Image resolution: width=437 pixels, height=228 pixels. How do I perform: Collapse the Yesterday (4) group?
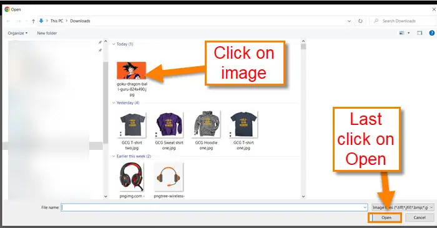(x=114, y=103)
